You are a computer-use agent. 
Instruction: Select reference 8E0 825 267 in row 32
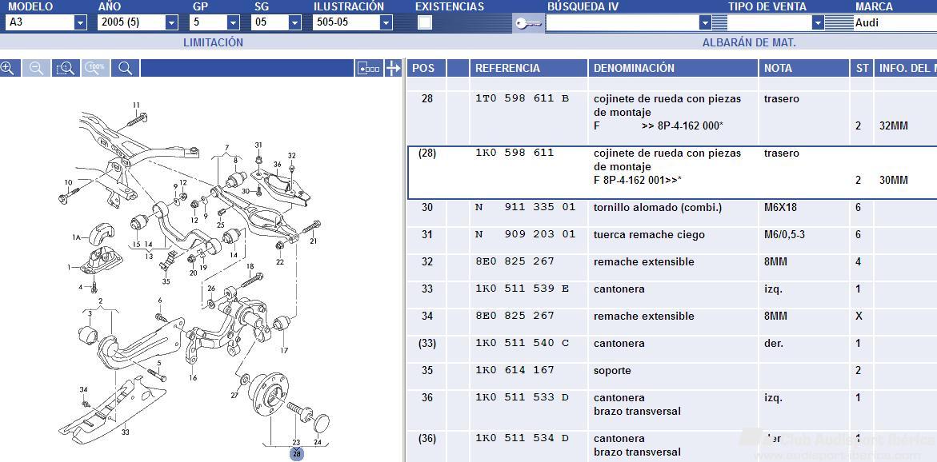click(x=515, y=261)
